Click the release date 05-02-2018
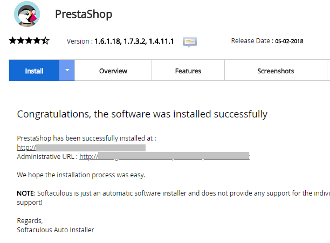 (289, 41)
